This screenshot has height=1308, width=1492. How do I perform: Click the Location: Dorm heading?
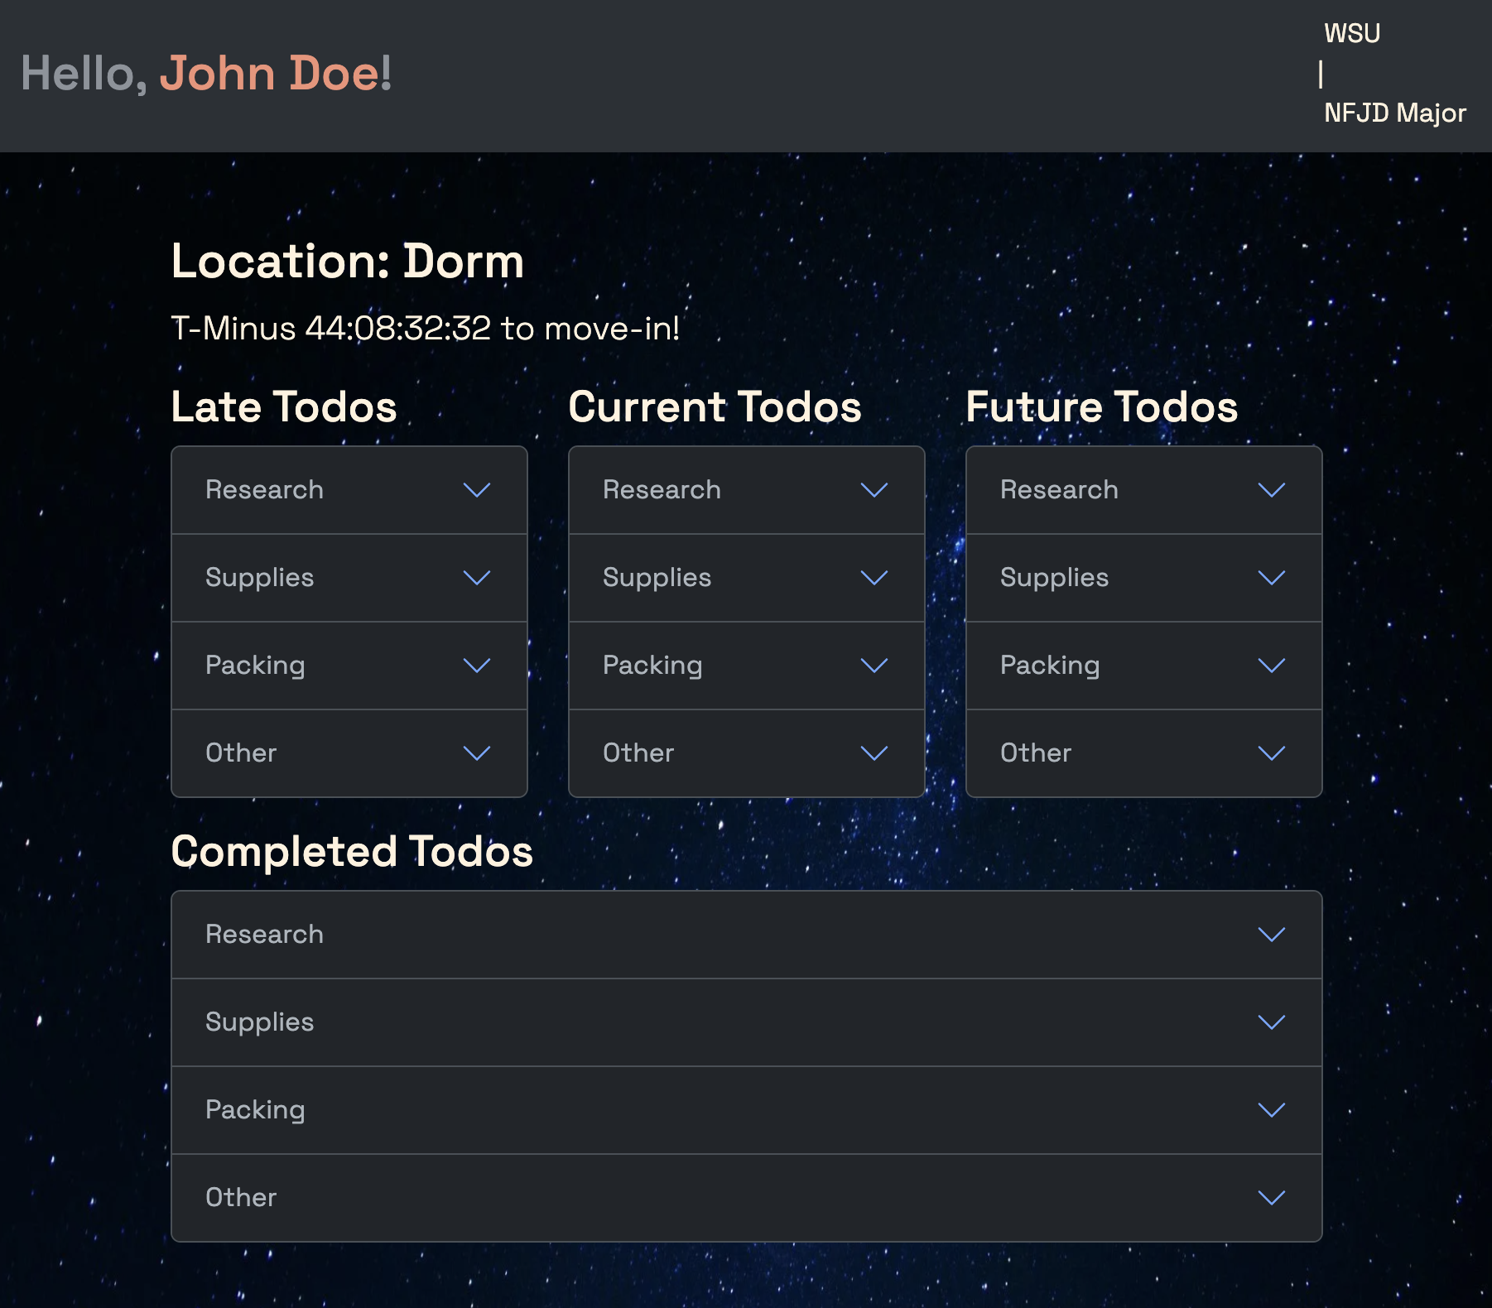(347, 261)
